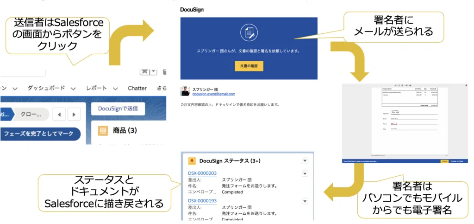Image resolution: width=474 pixels, height=224 pixels.
Task: Open the docusign.event@gmail.com link
Action: [214, 94]
